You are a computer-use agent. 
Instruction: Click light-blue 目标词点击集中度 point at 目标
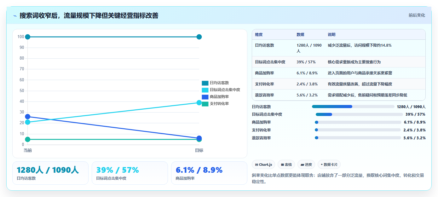199,102
